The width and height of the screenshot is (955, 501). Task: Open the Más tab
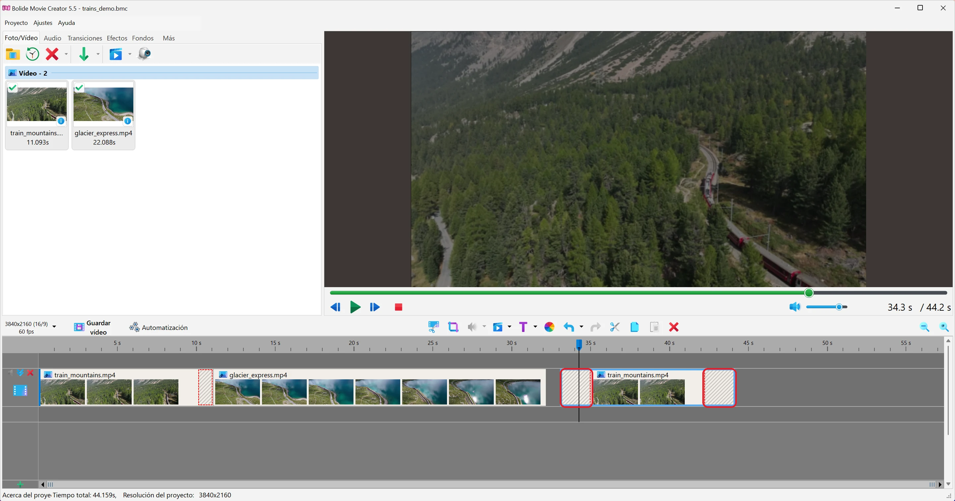pos(169,38)
